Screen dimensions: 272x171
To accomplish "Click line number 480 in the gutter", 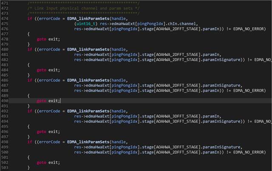I will (x=5, y=49).
